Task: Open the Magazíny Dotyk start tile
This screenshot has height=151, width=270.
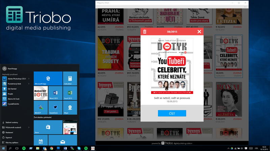Action: (40, 93)
